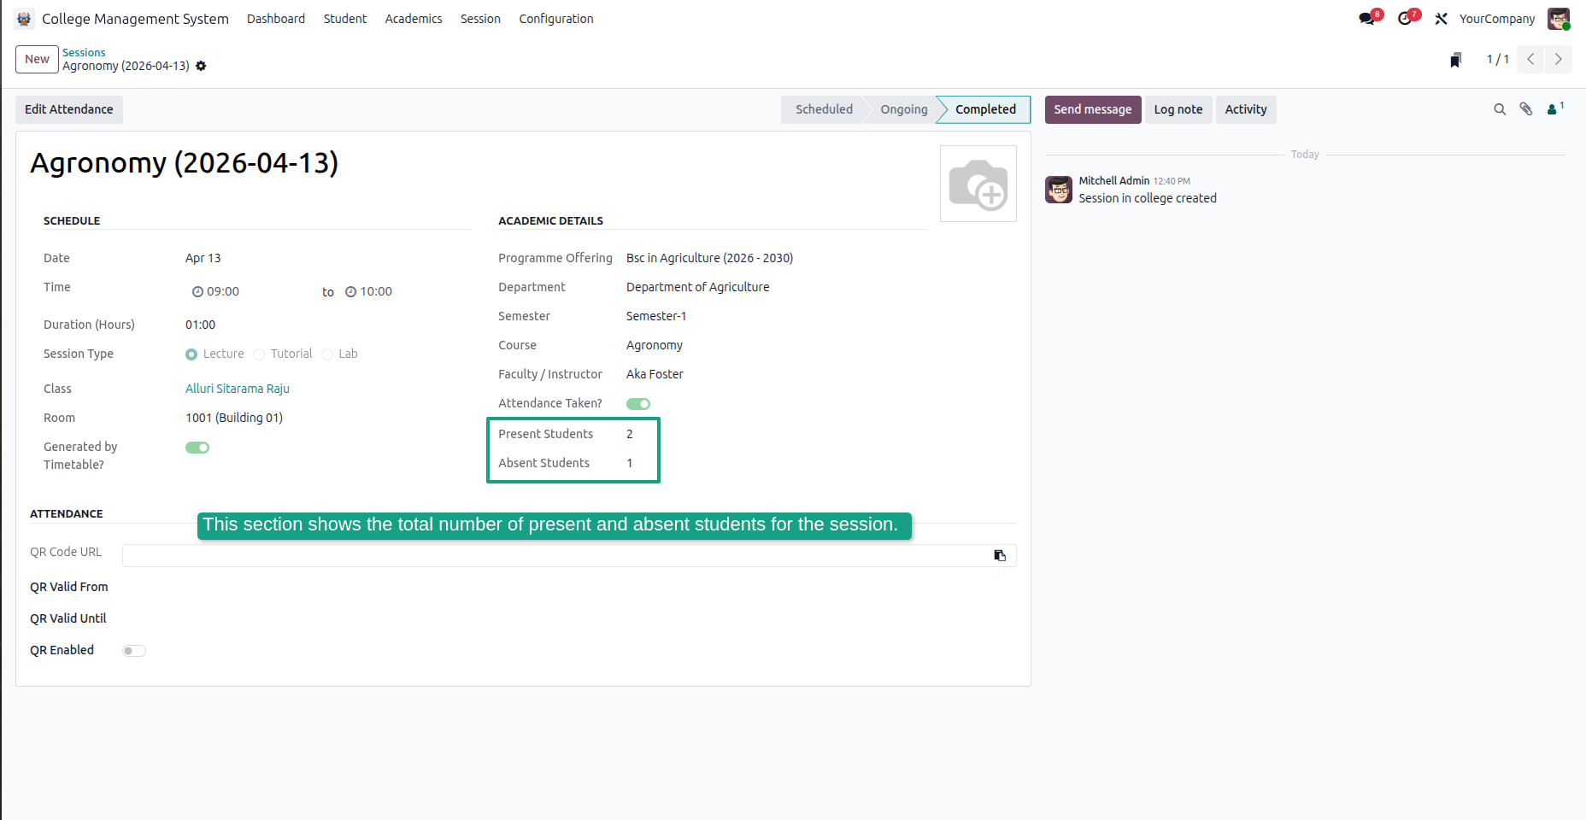Open the conversations chat bubble icon
The image size is (1586, 820).
pos(1366,19)
